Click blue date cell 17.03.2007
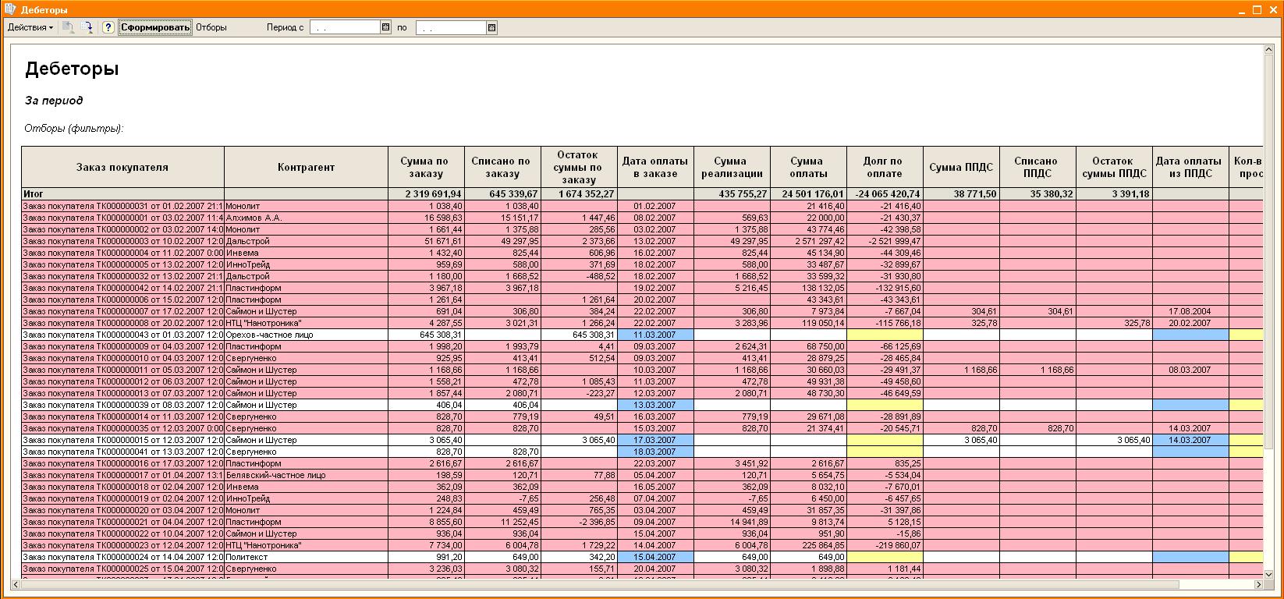 click(655, 440)
